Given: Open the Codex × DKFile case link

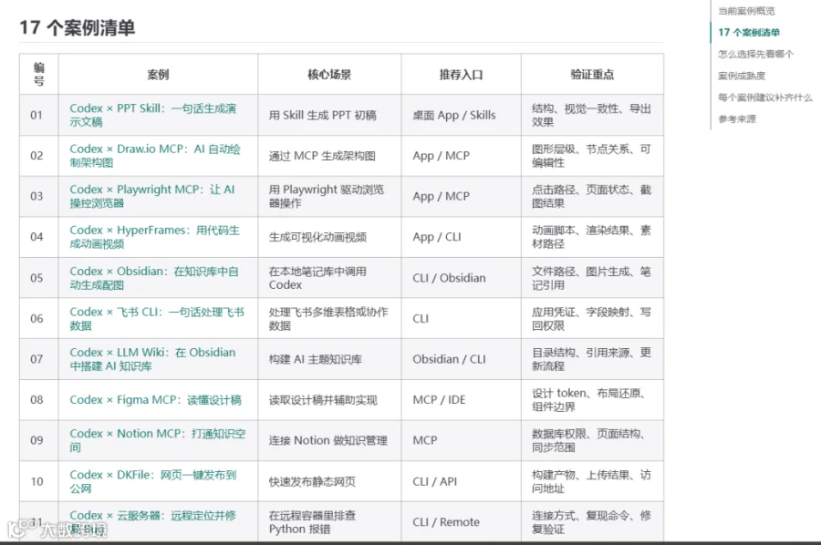Looking at the screenshot, I should tap(153, 481).
